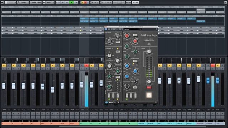Image resolution: width=228 pixels, height=128 pixels.
Task: Toggle the first Dynamics switch at strip bottom
Action: click(109, 96)
